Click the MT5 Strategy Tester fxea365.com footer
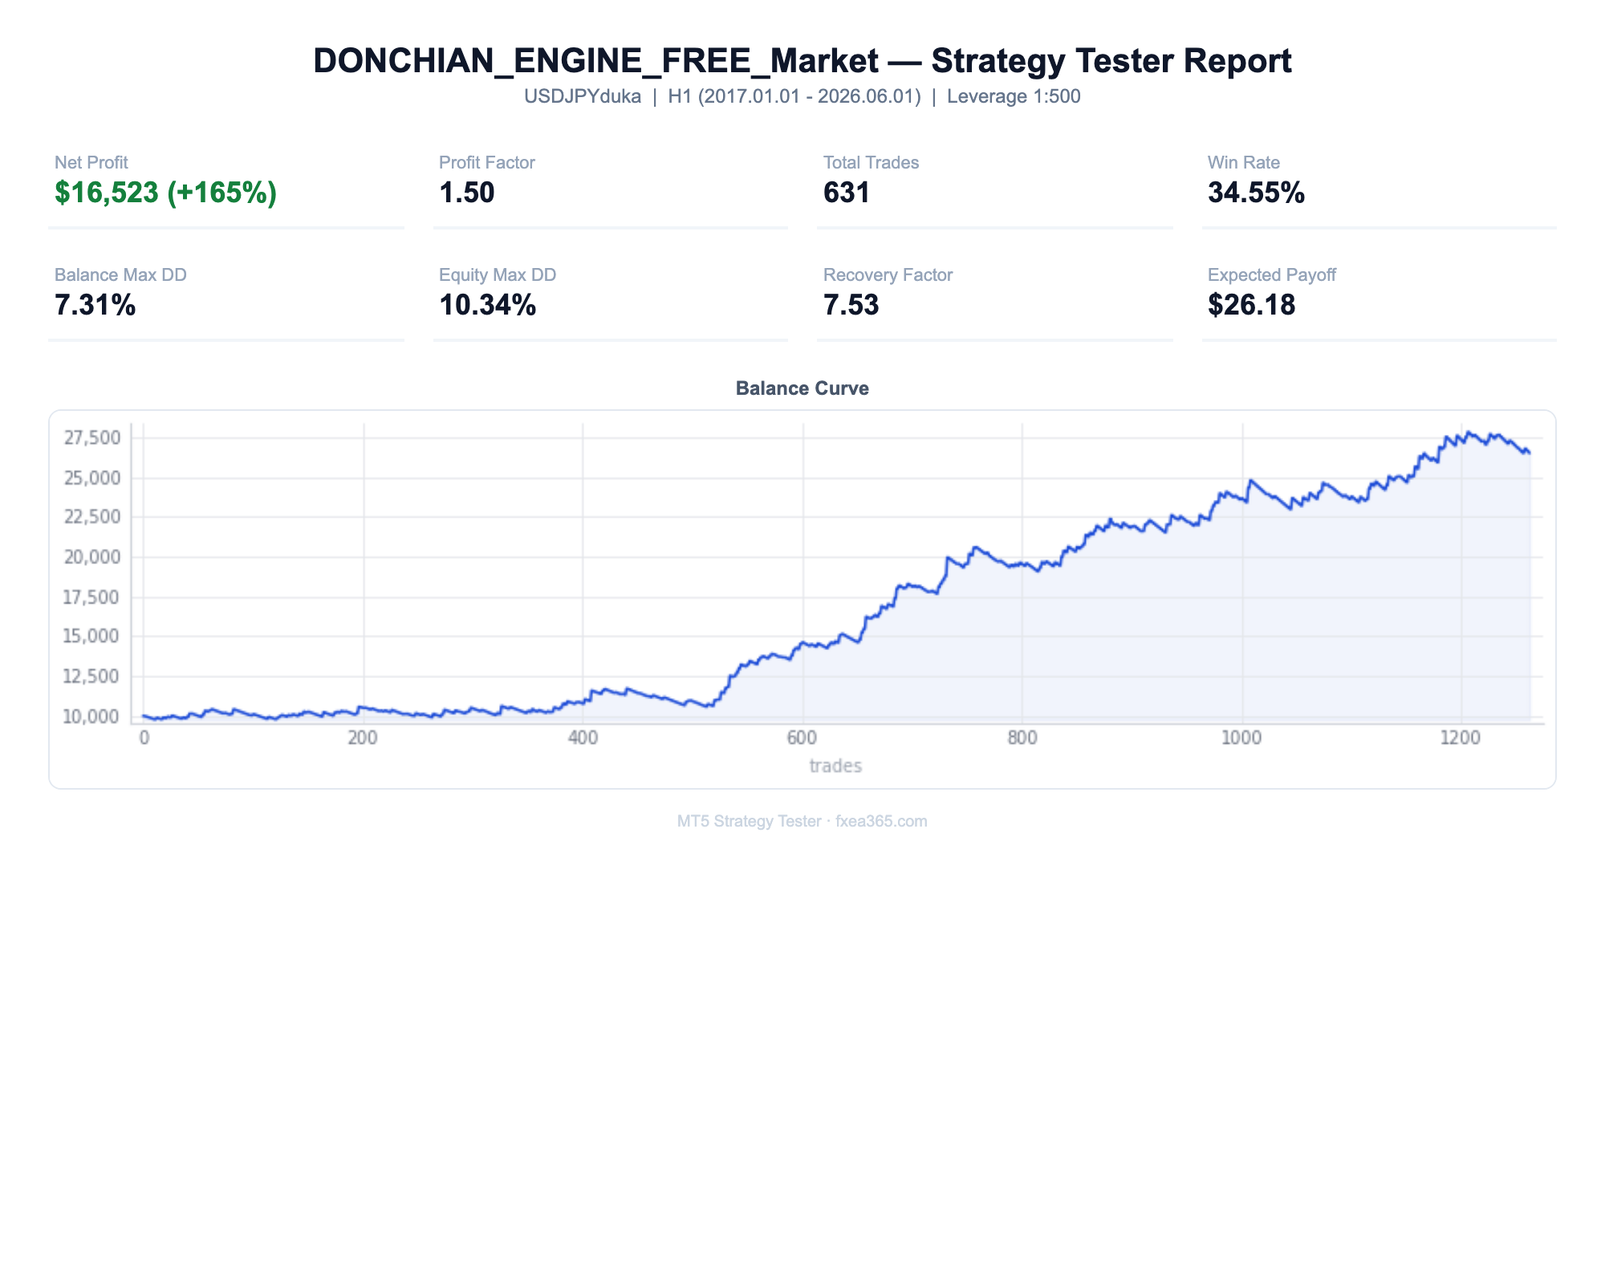The image size is (1605, 1284). point(802,822)
